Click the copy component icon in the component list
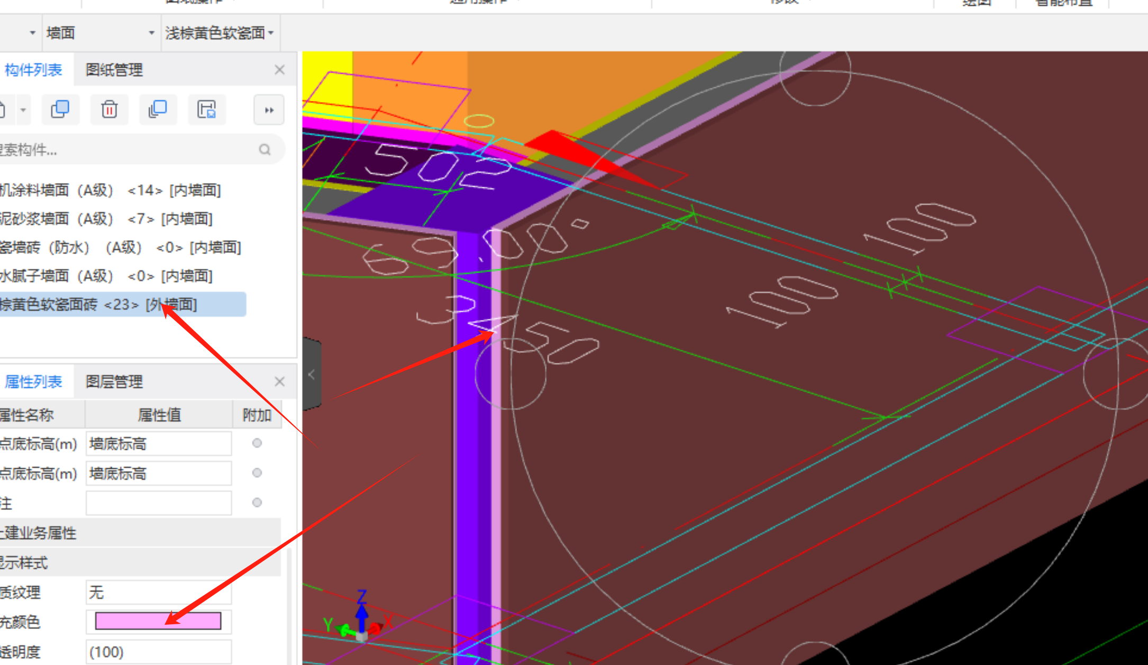The height and width of the screenshot is (665, 1148). pos(60,110)
